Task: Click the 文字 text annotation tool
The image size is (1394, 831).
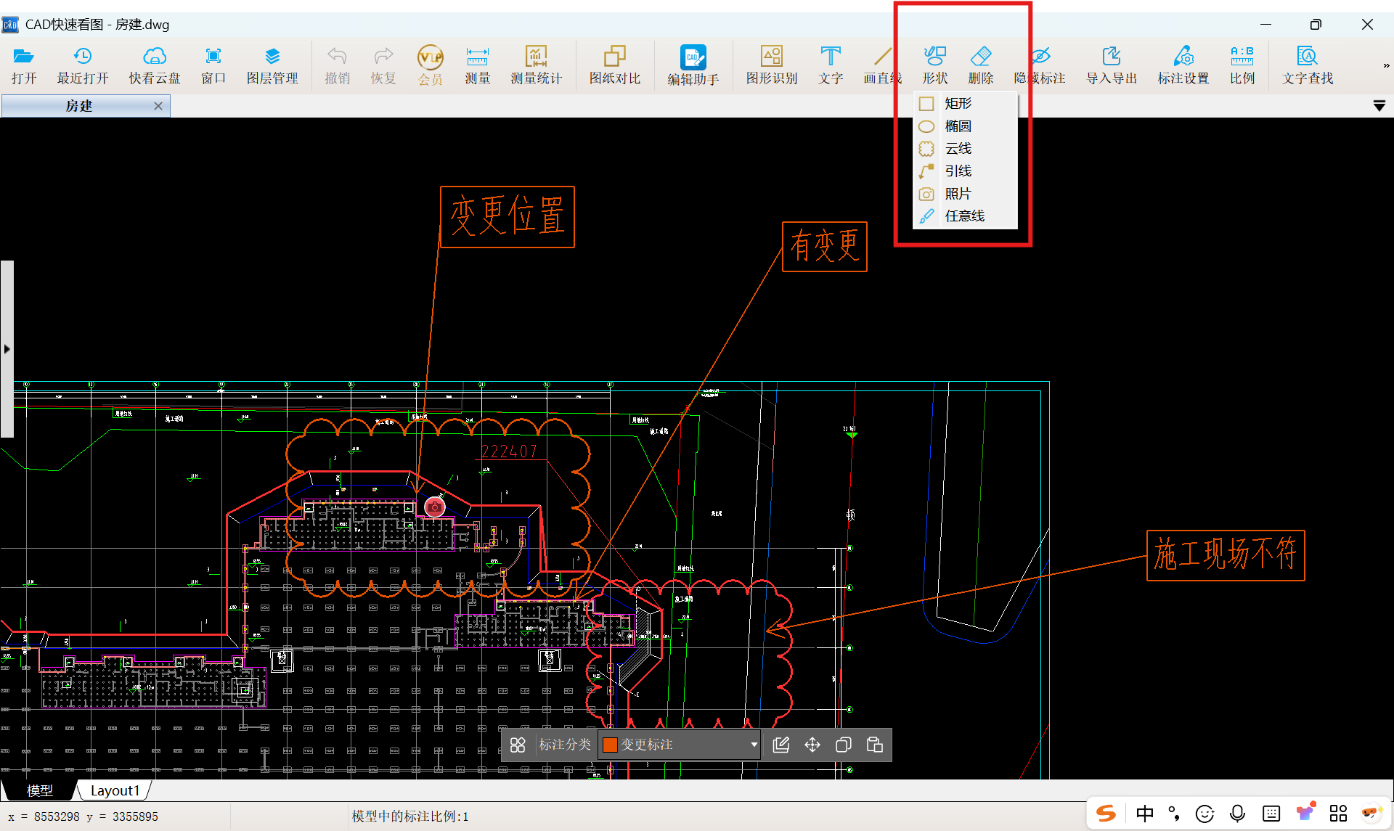Action: point(830,64)
